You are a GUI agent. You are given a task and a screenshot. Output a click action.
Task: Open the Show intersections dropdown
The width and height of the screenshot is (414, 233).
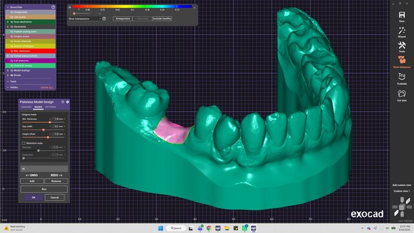85,19
